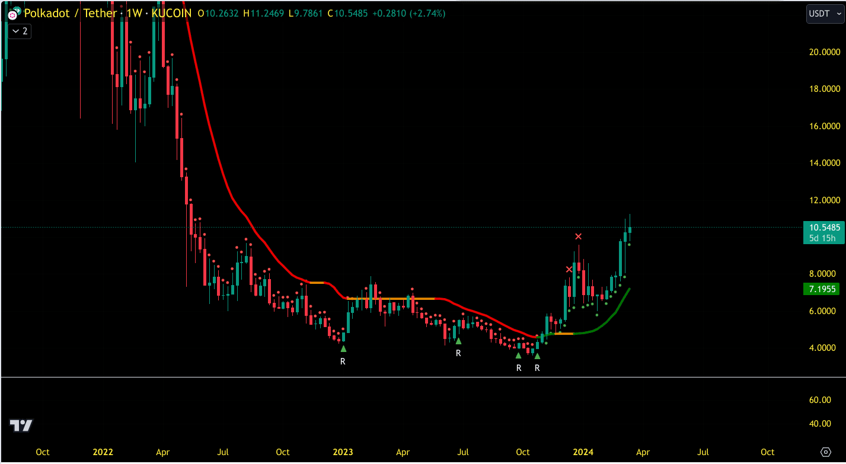The height and width of the screenshot is (464, 846).
Task: Open the USDT currency dropdown
Action: [x=825, y=14]
